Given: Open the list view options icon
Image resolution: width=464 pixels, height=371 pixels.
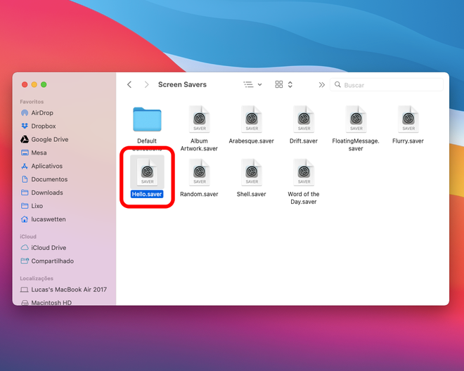Looking at the screenshot, I should pos(249,84).
